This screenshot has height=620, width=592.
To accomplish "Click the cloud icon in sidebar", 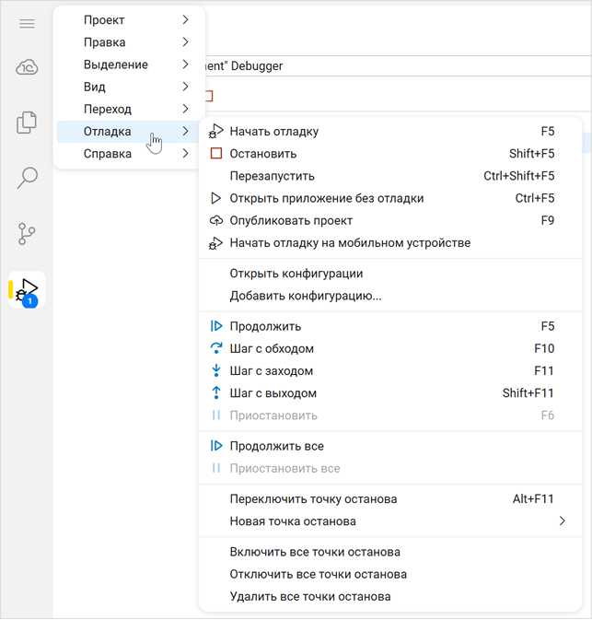I will (27, 67).
